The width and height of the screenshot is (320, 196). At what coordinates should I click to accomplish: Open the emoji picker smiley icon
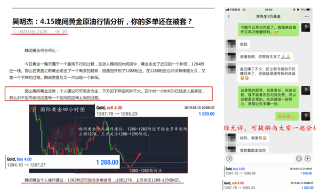tap(299, 158)
